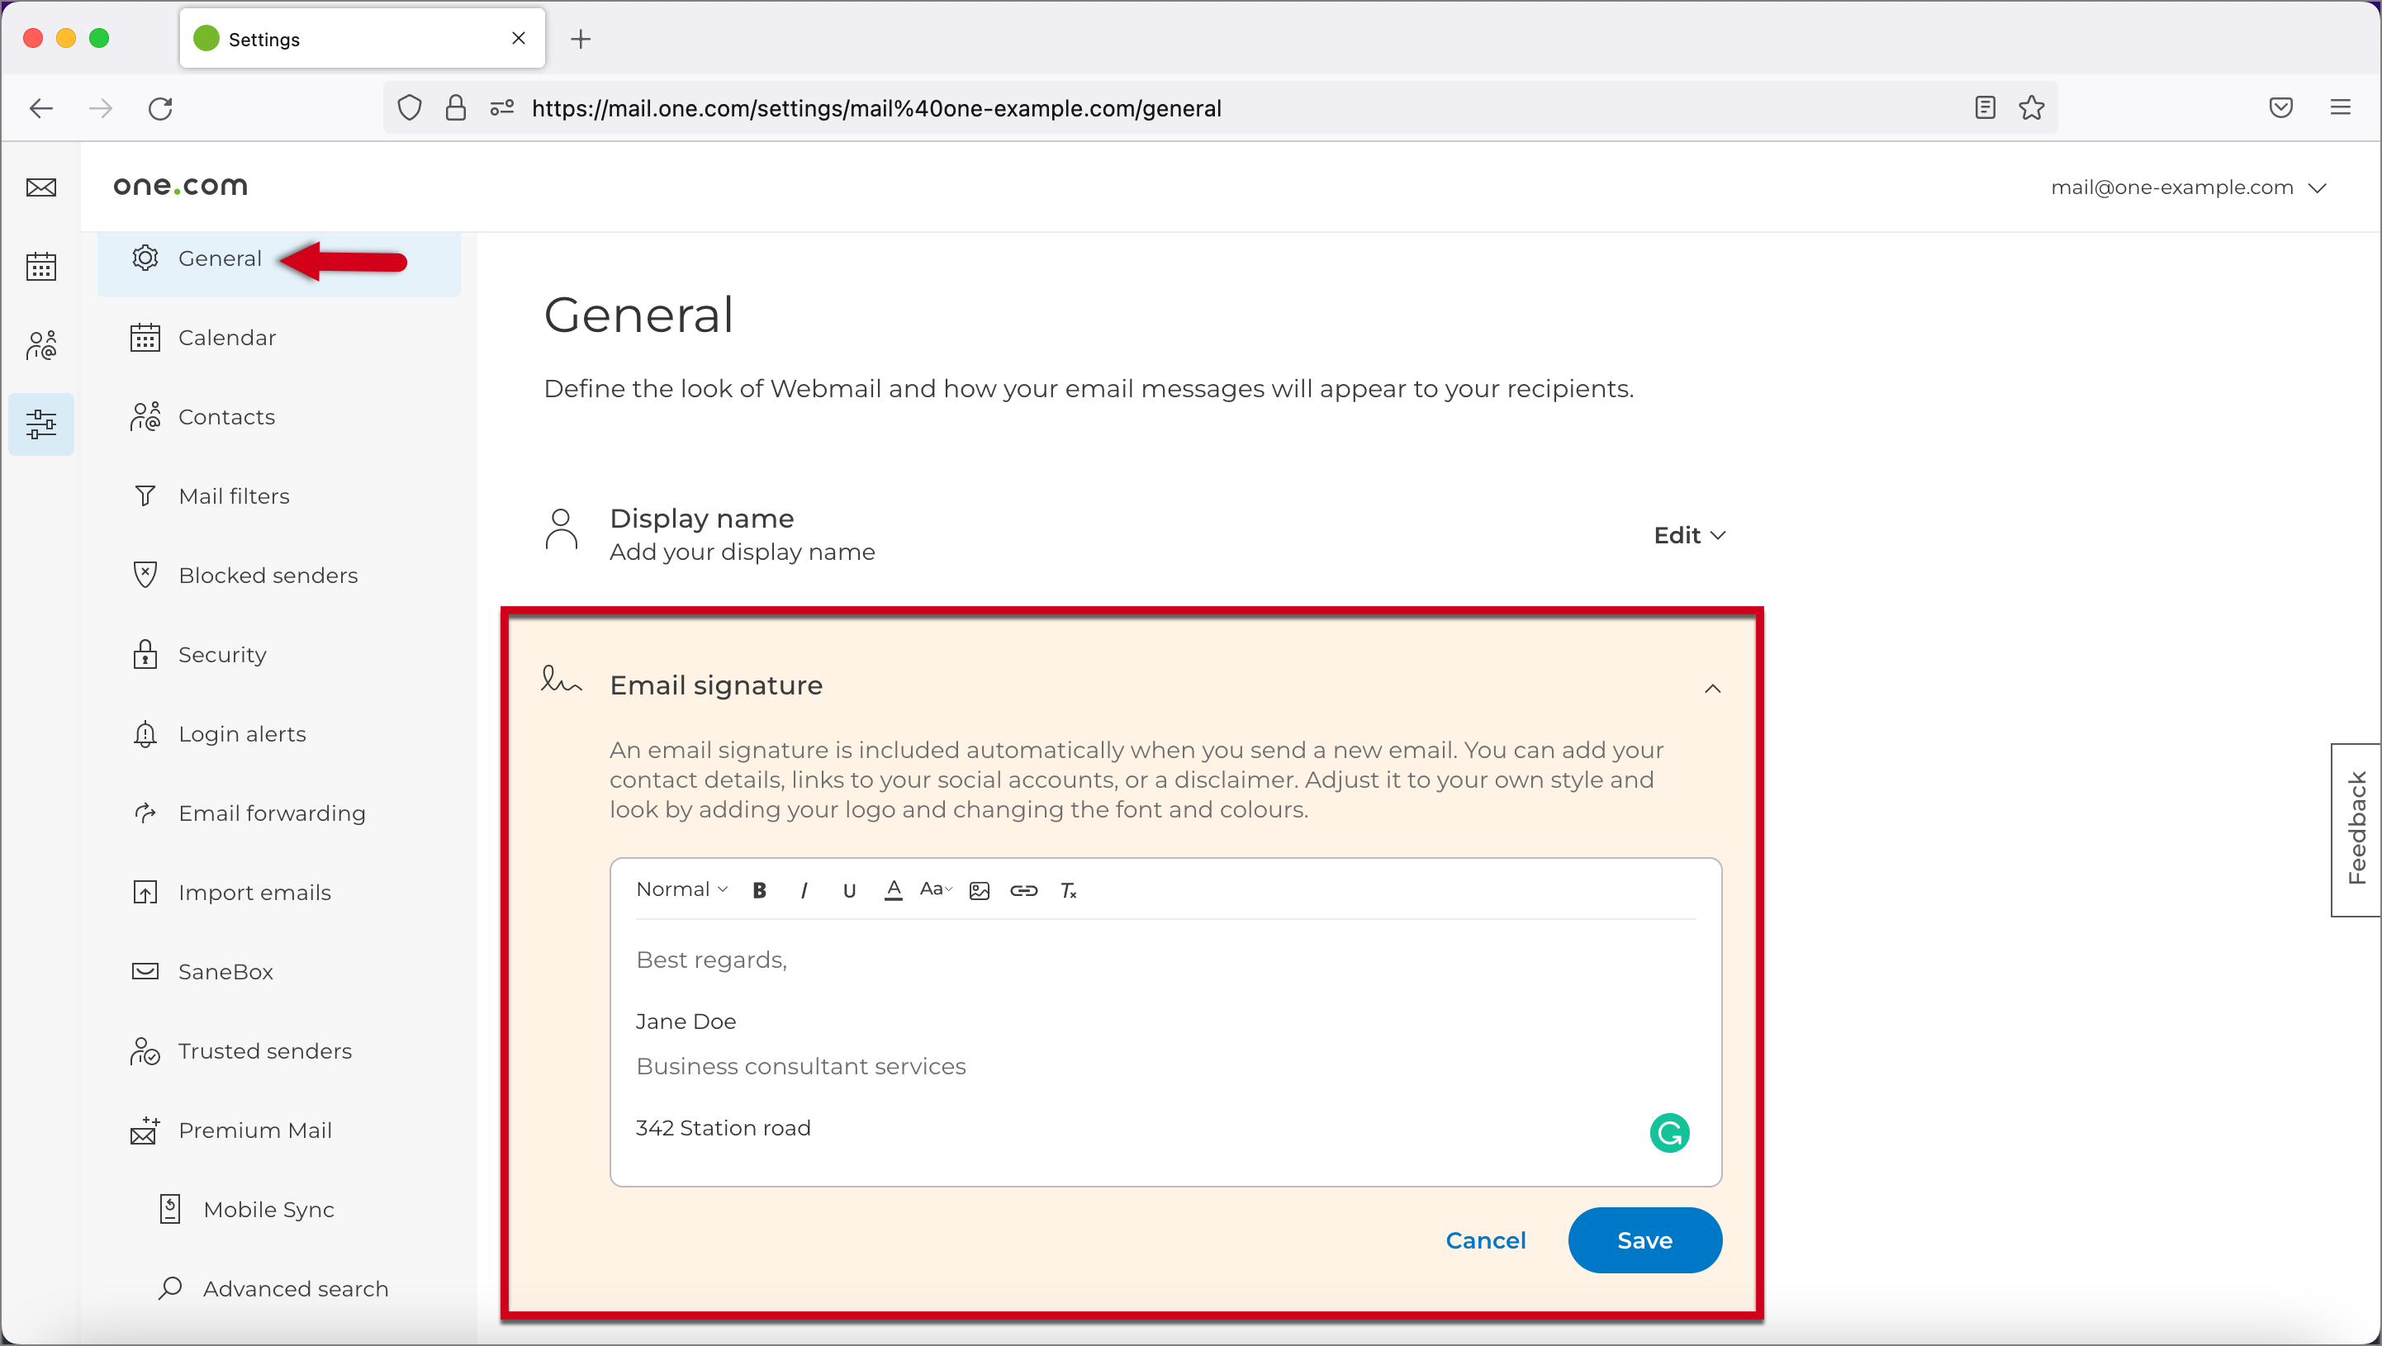Toggle underline formatting
2382x1346 pixels.
click(x=849, y=890)
